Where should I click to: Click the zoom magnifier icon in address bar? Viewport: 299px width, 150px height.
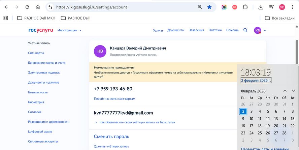pyautogui.click(x=200, y=7)
